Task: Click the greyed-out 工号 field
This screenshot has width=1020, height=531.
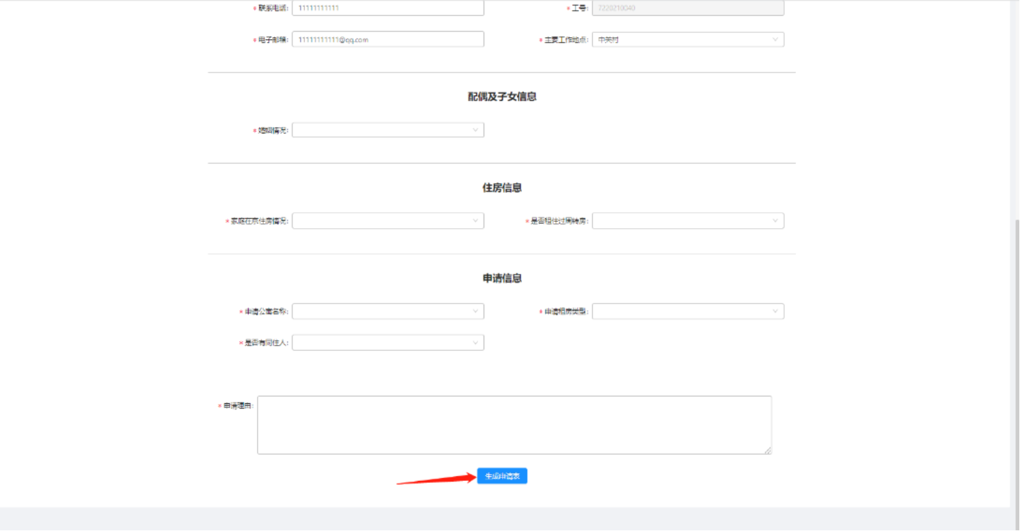Action: pos(687,8)
